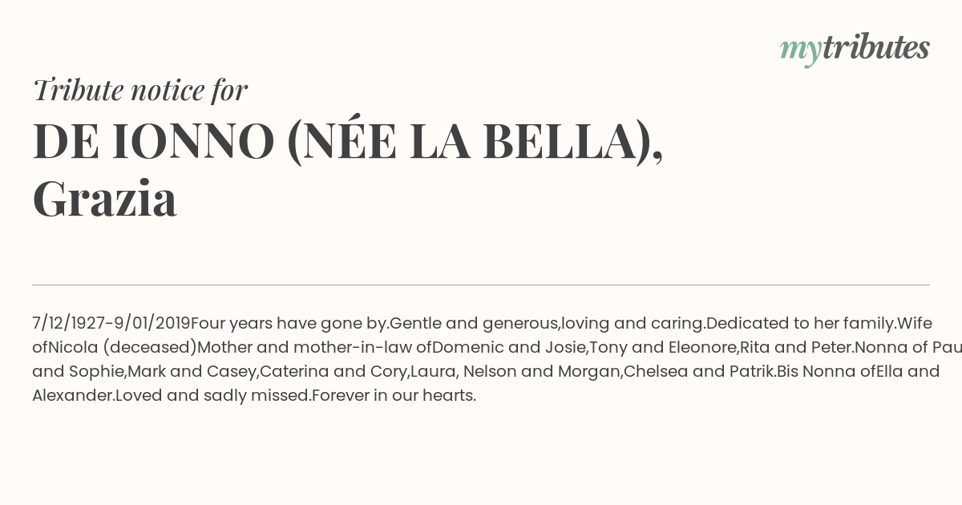Select the "Tribute notice for" heading
The height and width of the screenshot is (505, 962).
[139, 91]
